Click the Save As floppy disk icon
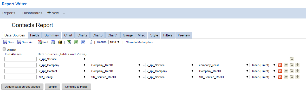 click(x=19, y=42)
